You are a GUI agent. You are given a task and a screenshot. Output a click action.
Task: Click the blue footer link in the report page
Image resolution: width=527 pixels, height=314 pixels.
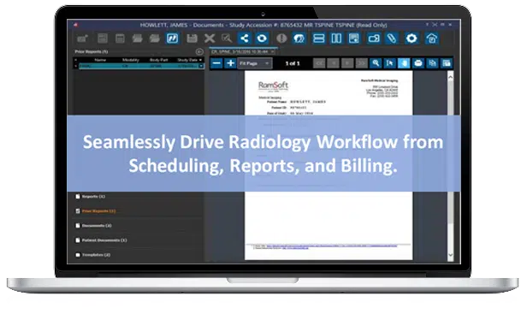332,246
